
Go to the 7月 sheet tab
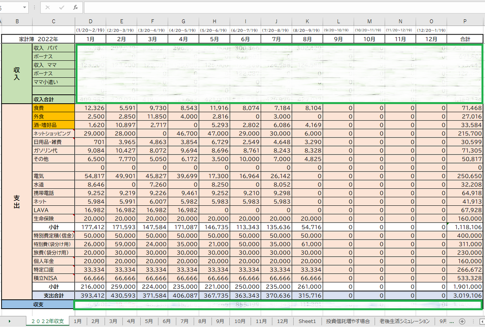(x=184, y=322)
